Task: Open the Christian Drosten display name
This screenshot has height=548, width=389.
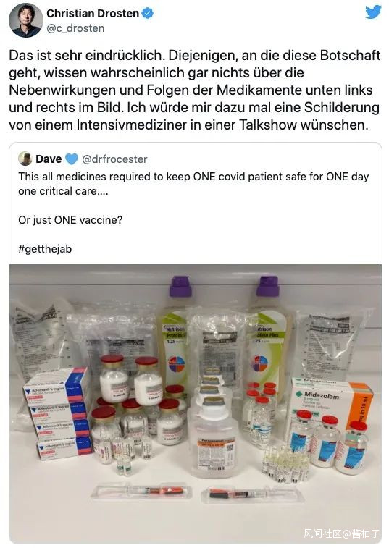Action: point(93,13)
